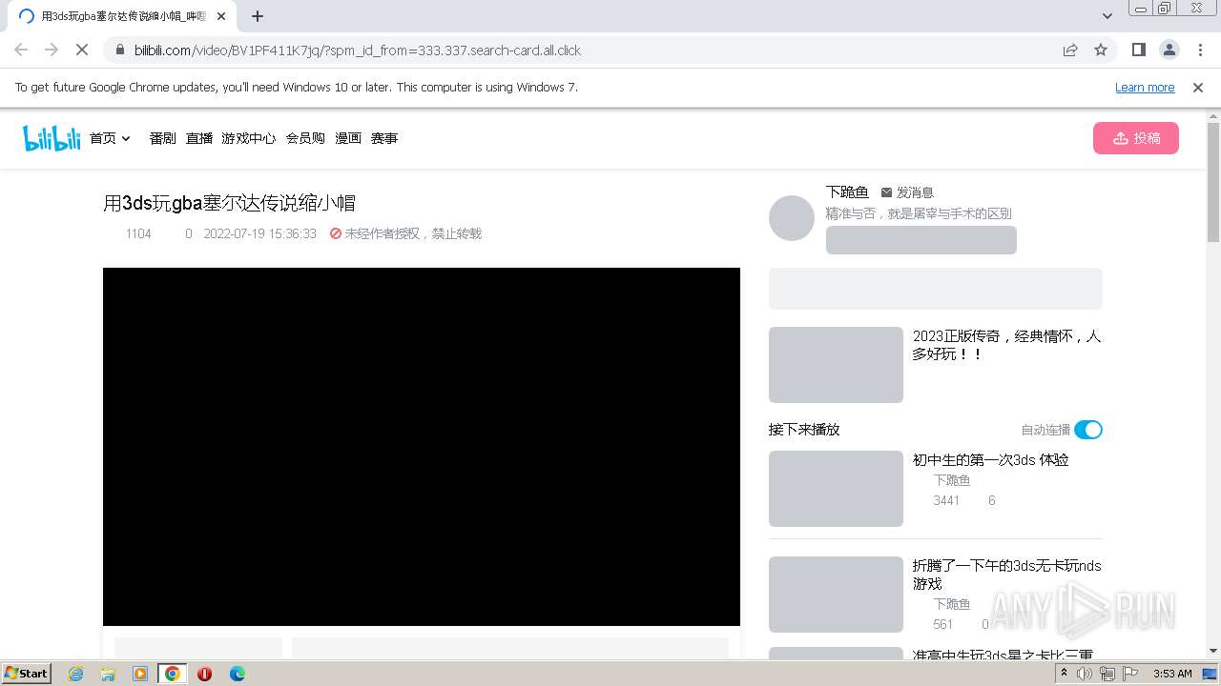The width and height of the screenshot is (1221, 686).
Task: Open File Explorer taskbar icon
Action: [108, 674]
